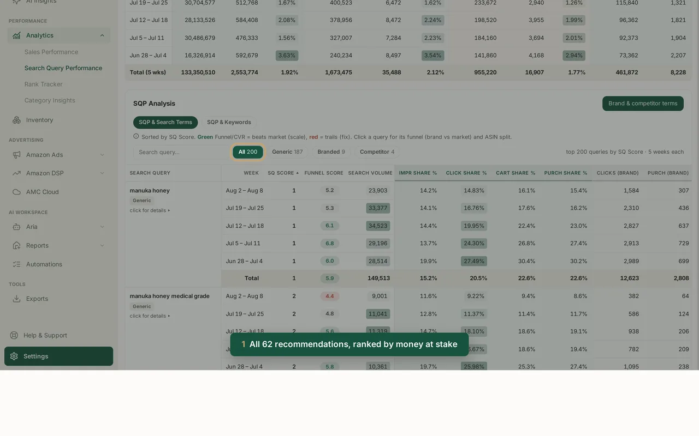Sort by the SQ Score column header
Viewport: 699px width, 436px height.
[x=283, y=173]
